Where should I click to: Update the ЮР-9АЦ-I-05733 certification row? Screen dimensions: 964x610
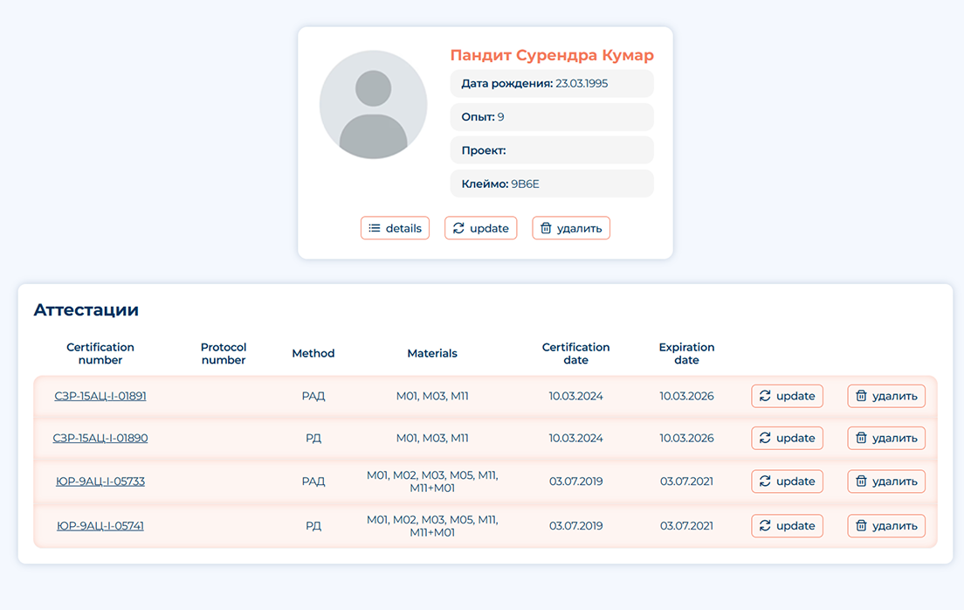click(x=787, y=481)
